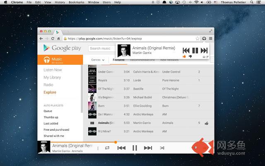Click the Wi-Fi icon in the menu bar
265x166 pixels.
[196, 2]
